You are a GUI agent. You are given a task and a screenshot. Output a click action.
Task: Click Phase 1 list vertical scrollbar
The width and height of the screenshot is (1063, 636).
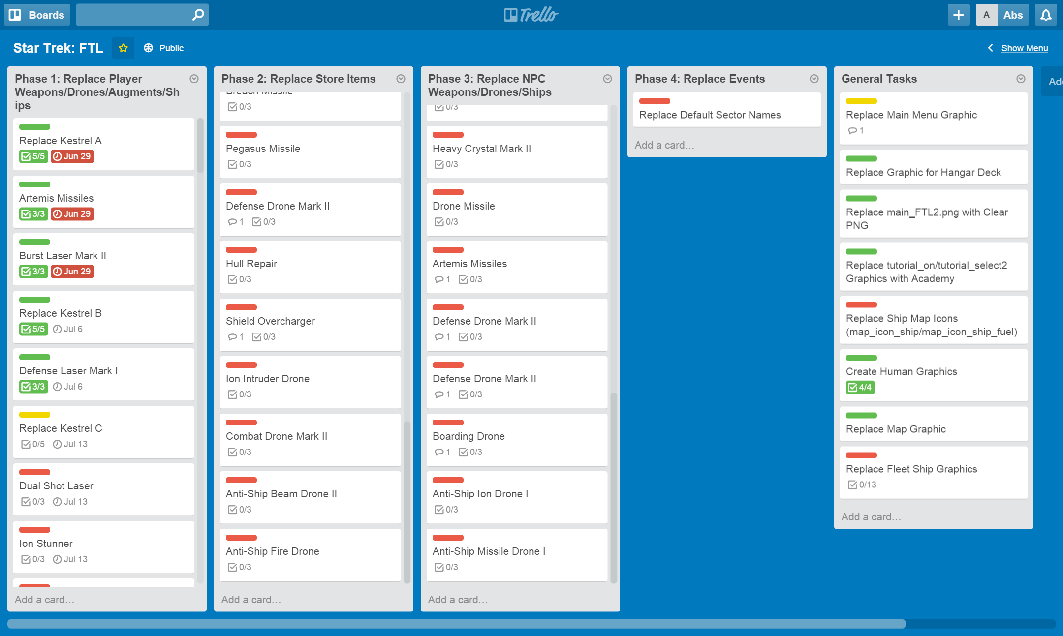(200, 145)
